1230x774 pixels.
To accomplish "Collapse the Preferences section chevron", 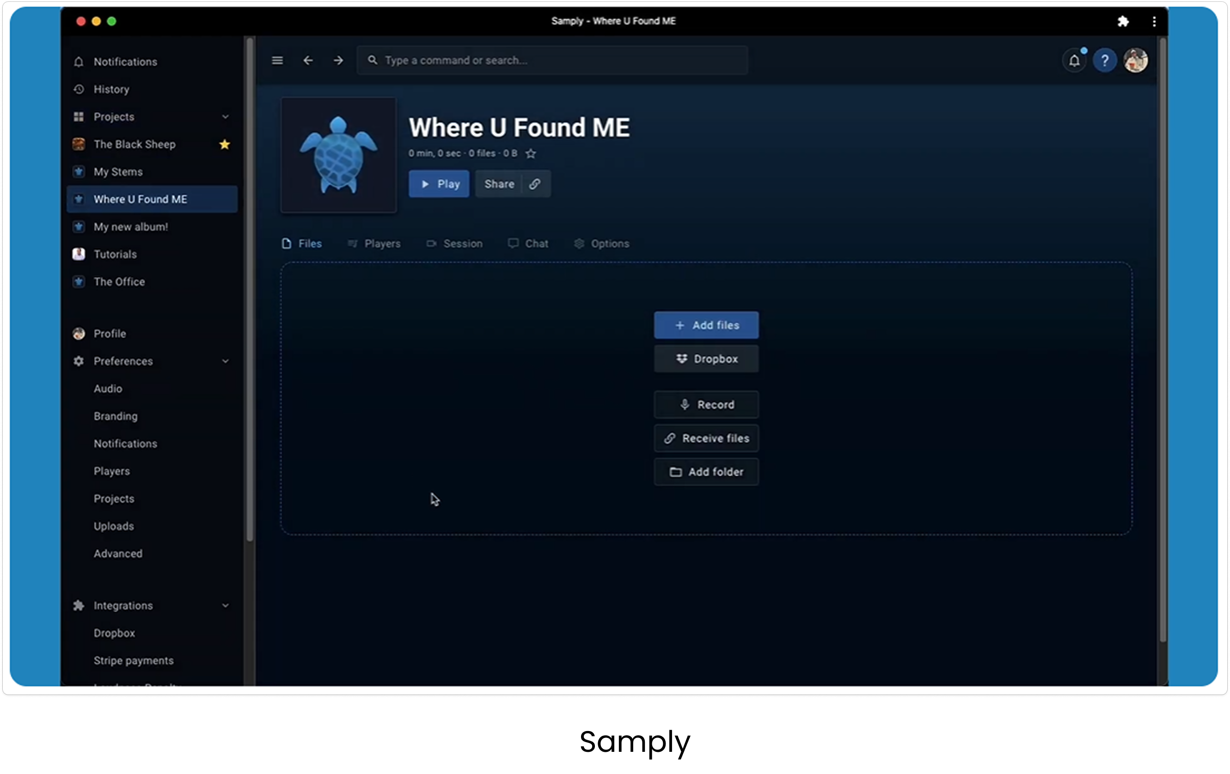I will pyautogui.click(x=225, y=361).
